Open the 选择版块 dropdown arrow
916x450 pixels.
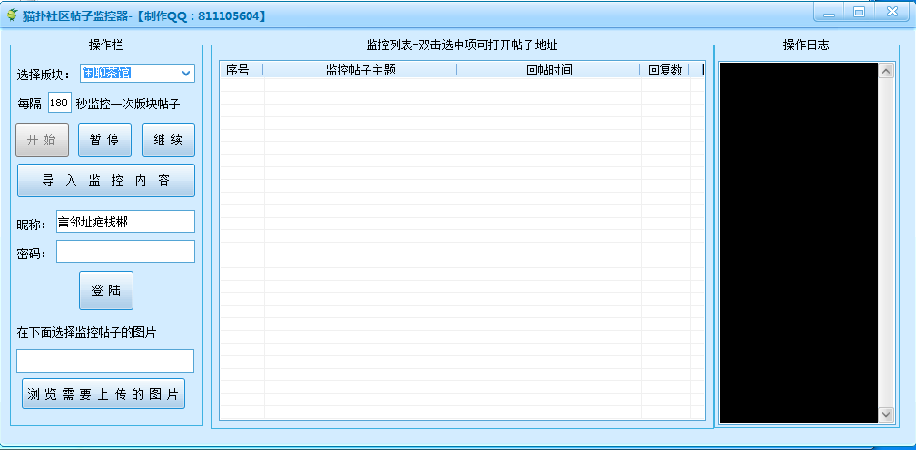pos(187,74)
